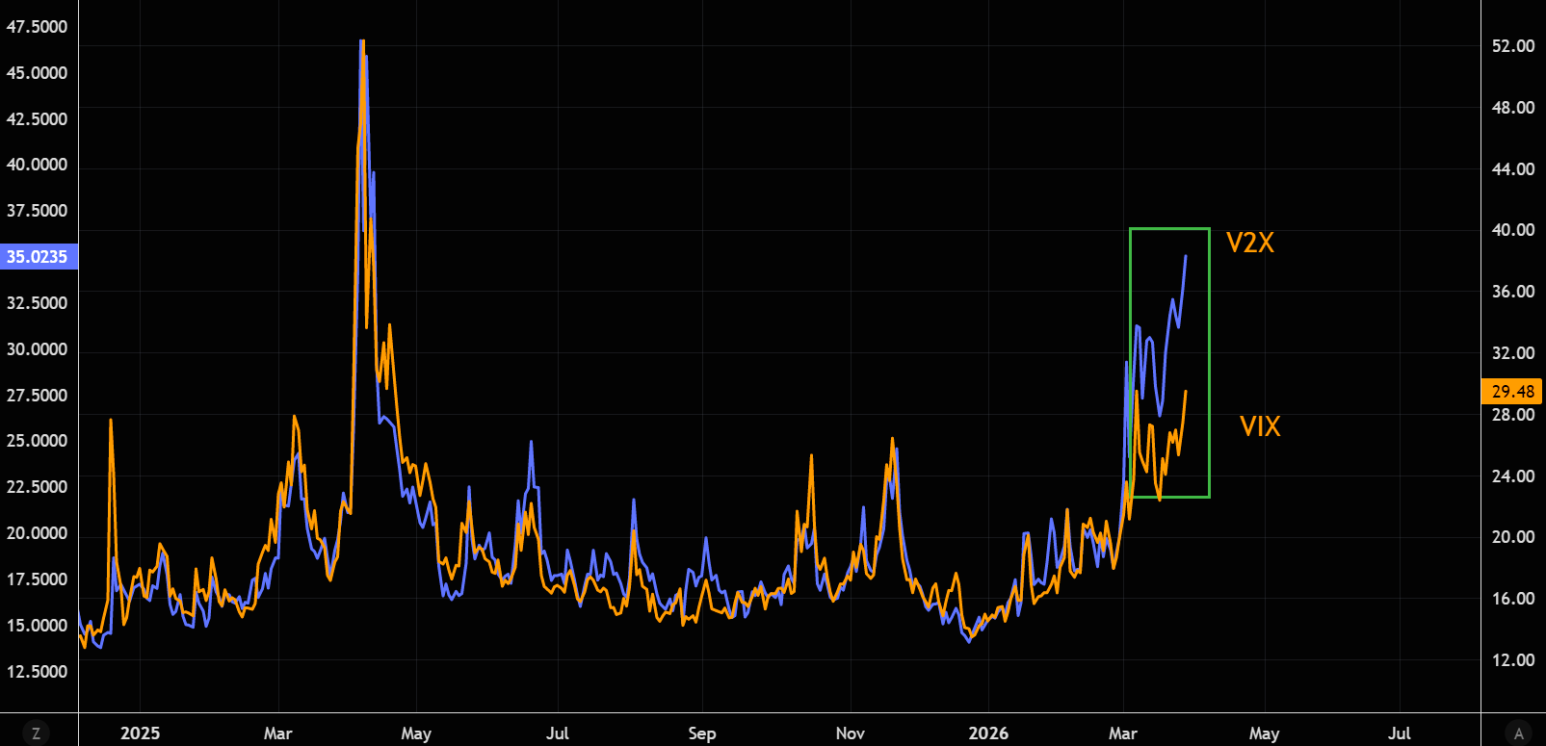Image resolution: width=1546 pixels, height=746 pixels.
Task: Click the Nov label on time axis
Action: (850, 733)
